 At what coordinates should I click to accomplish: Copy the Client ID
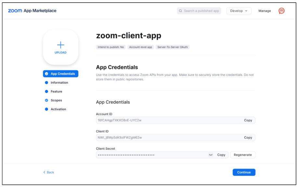click(248, 138)
